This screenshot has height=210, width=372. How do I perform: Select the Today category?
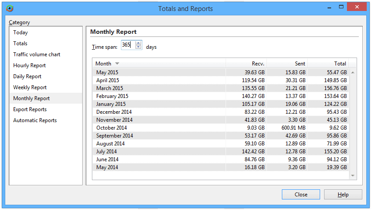click(20, 33)
